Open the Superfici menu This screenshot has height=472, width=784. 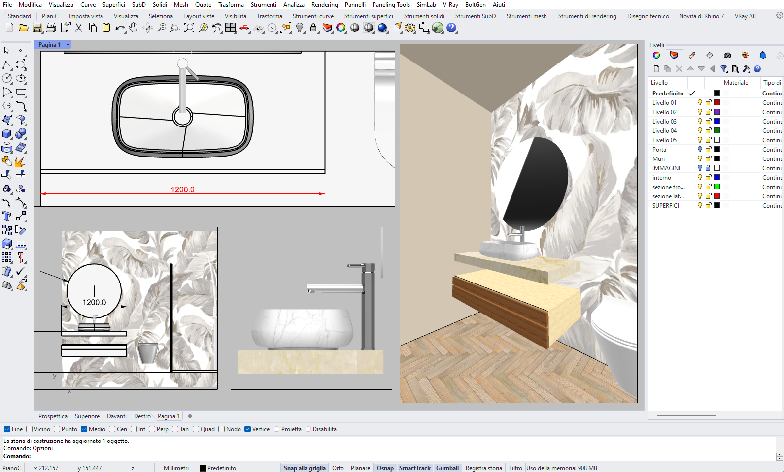pyautogui.click(x=114, y=4)
